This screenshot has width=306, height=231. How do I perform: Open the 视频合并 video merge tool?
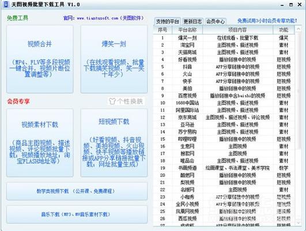point(40,59)
